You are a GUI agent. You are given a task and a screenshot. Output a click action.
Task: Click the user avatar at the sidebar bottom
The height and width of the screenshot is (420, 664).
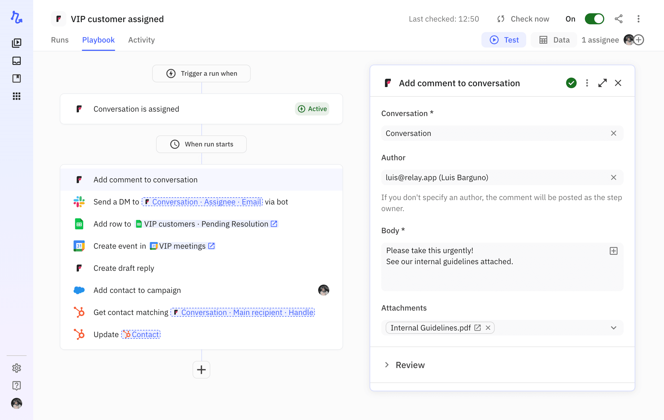[x=17, y=403]
